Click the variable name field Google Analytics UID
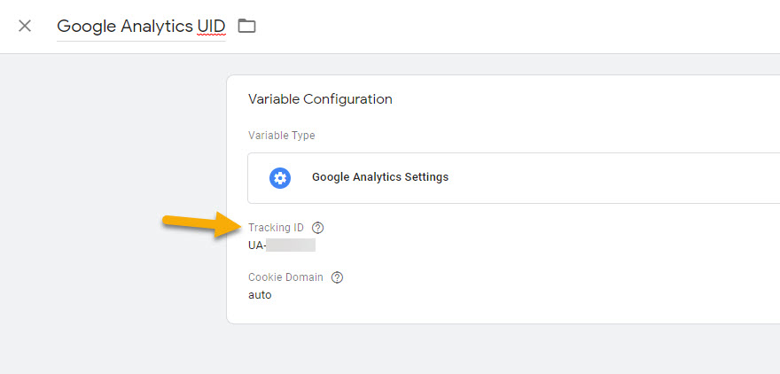The width and height of the screenshot is (780, 374). 124,26
